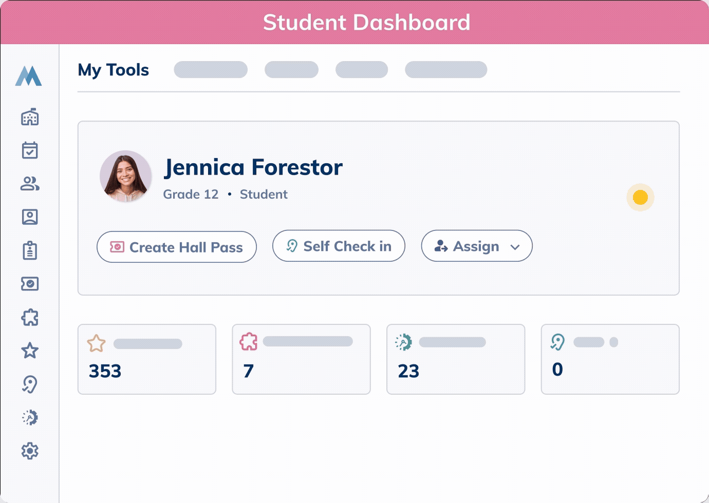The image size is (709, 503).
Task: Click the Self Check in button
Action: [339, 246]
